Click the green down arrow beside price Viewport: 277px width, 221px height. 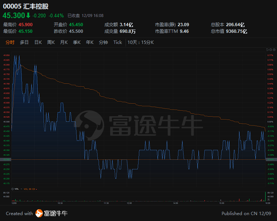(28, 15)
